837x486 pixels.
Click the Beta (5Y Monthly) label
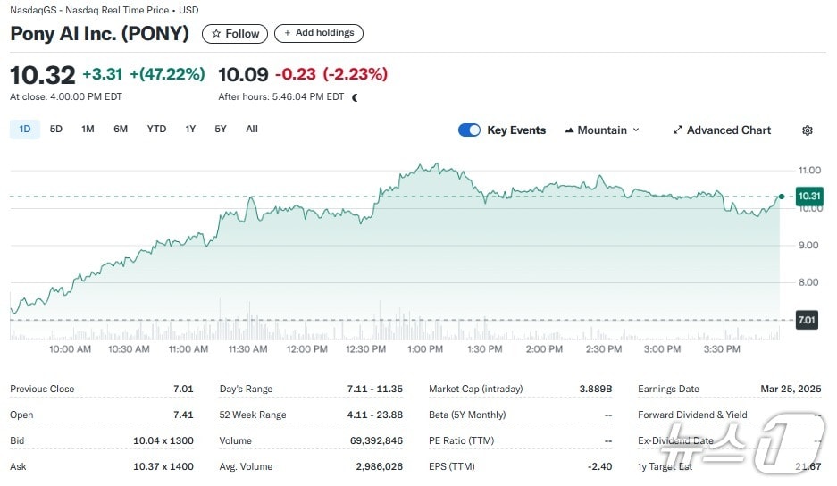coord(467,415)
